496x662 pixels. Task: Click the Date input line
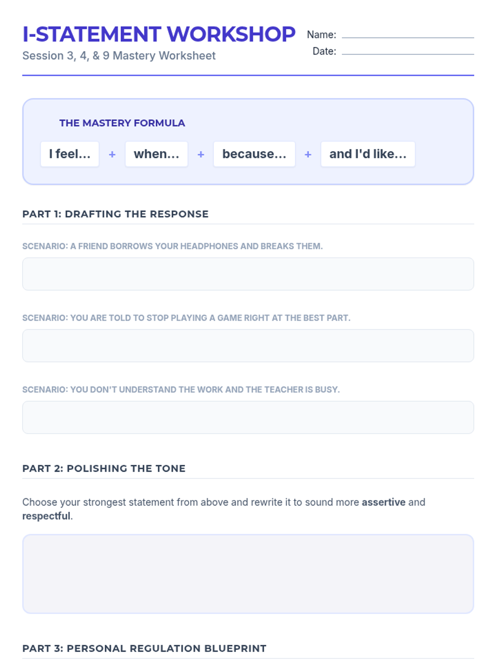click(x=408, y=51)
